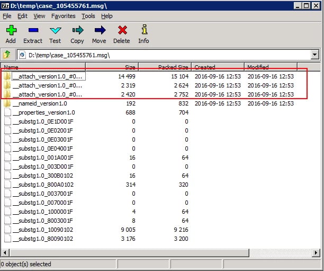
Task: Click inside the address path field
Action: coord(159,55)
